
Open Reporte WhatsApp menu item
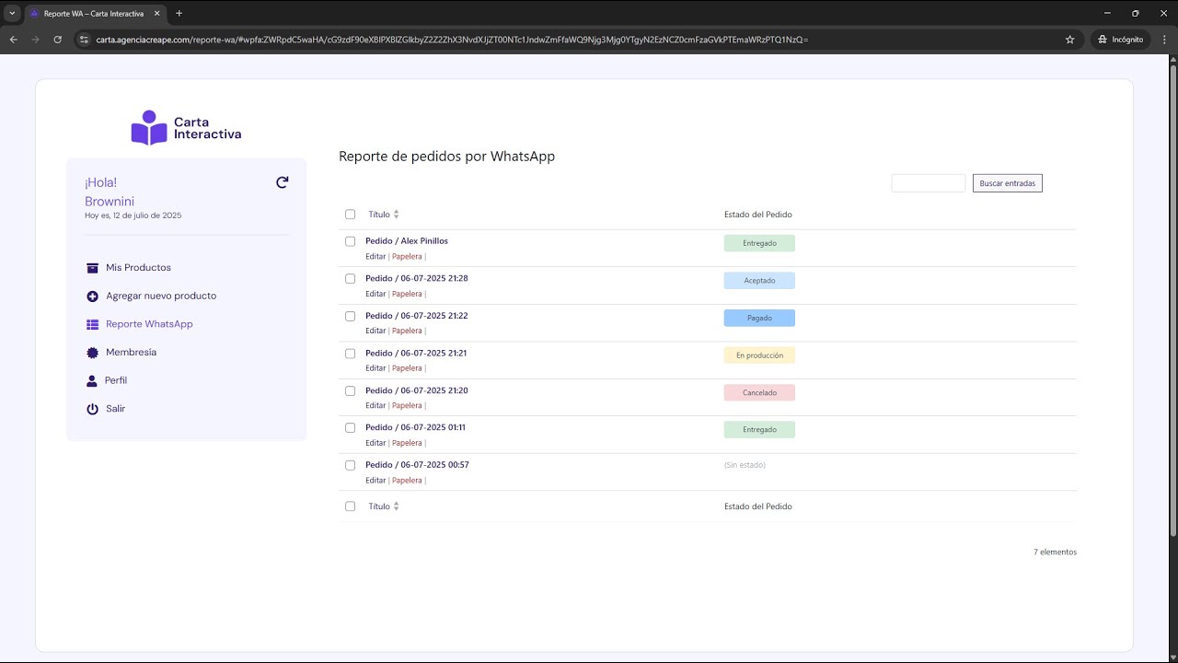149,324
